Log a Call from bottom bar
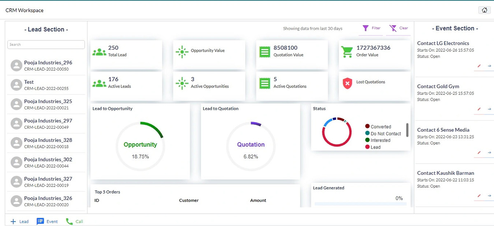The height and width of the screenshot is (226, 494). pyautogui.click(x=75, y=221)
